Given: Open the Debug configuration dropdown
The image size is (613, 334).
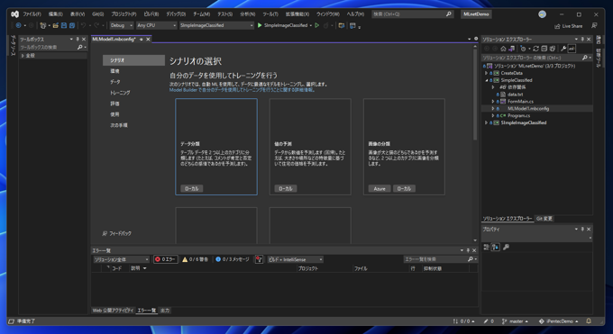Looking at the screenshot, I should [x=121, y=25].
